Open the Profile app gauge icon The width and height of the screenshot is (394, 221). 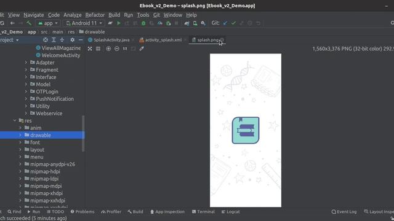pos(160,23)
